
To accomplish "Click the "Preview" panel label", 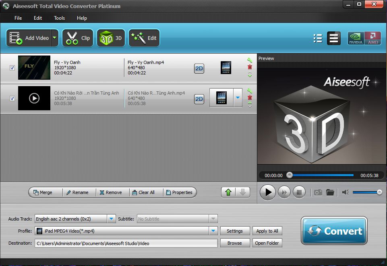I will (266, 58).
